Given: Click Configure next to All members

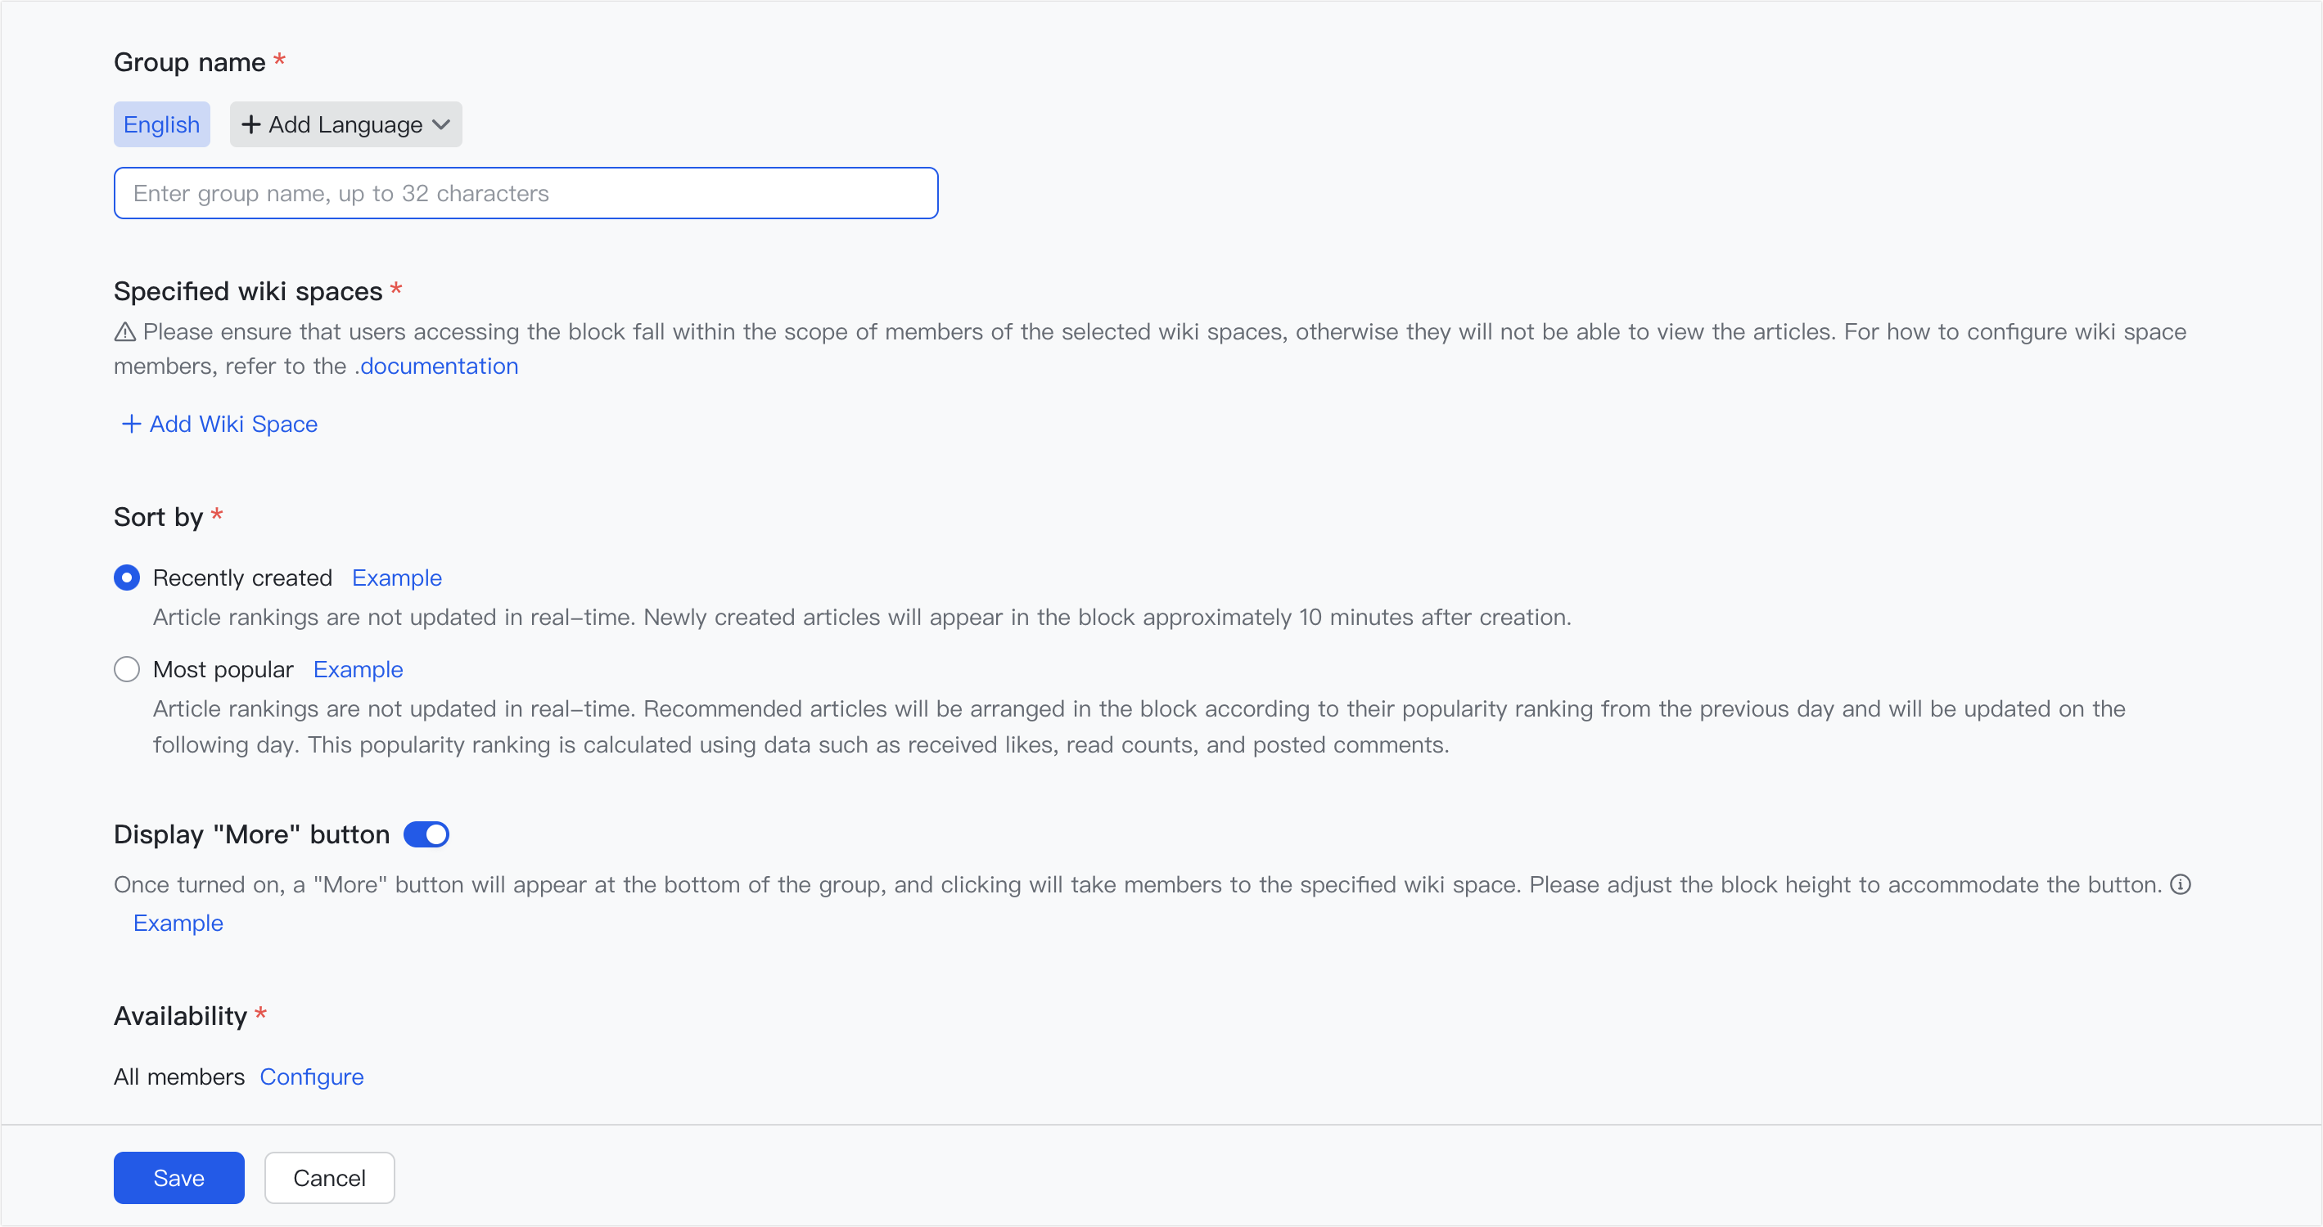Looking at the screenshot, I should click(x=312, y=1076).
